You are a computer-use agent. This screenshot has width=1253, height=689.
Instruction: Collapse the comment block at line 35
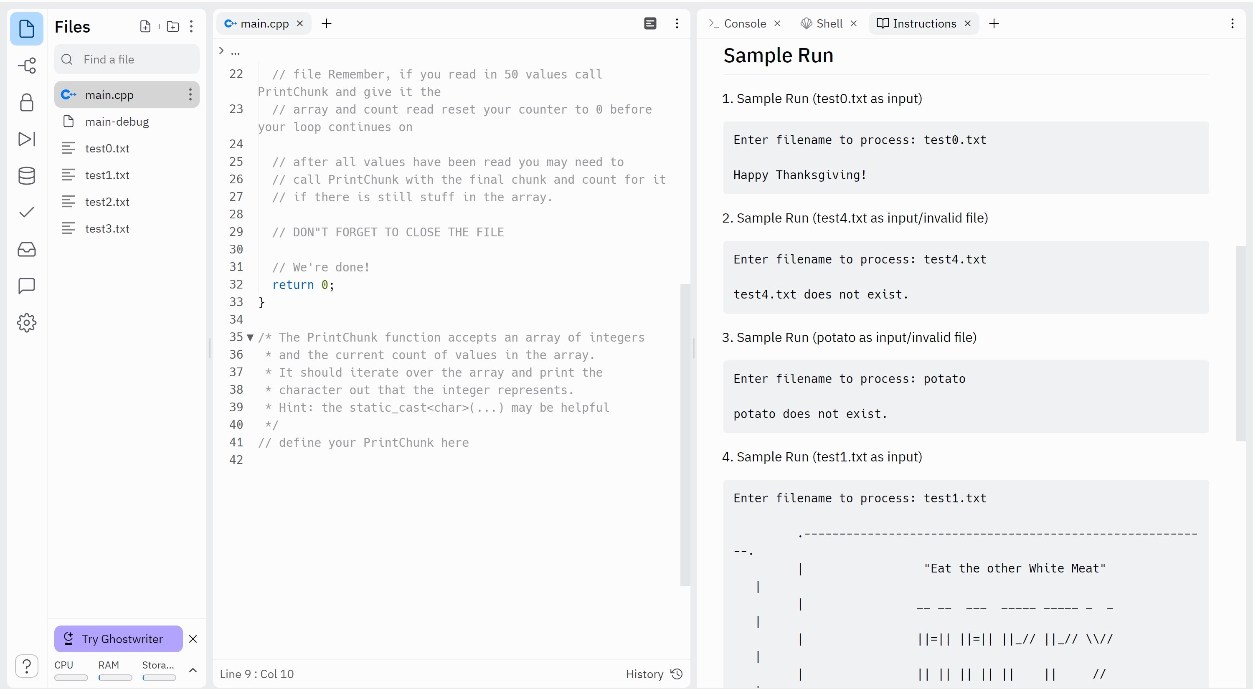click(250, 337)
